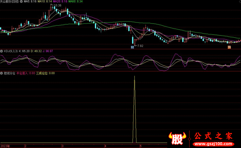Select the 短线分仓 indicator name
241x148 pixels.
10,73
